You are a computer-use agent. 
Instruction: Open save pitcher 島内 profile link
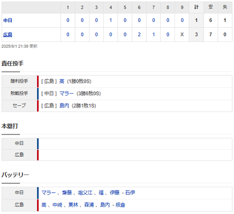coord(64,106)
